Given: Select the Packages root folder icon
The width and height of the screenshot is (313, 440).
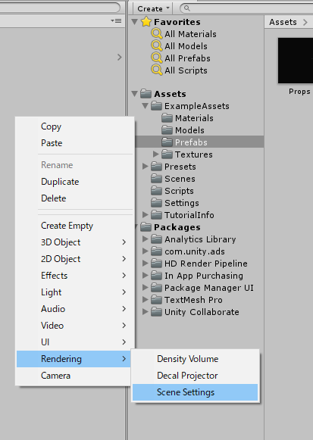Looking at the screenshot, I should 146,226.
